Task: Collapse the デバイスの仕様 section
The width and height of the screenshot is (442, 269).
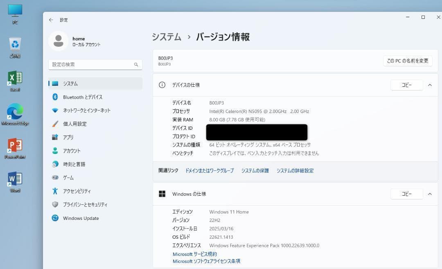Action: coord(429,85)
